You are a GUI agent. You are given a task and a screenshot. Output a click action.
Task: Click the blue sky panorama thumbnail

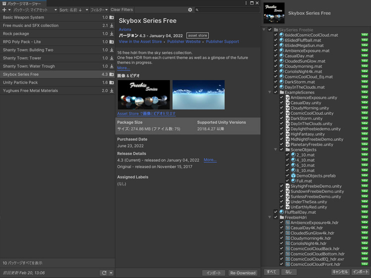[x=198, y=95]
